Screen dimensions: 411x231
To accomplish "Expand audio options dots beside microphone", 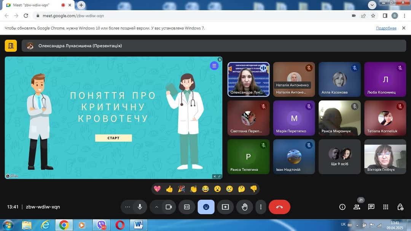I will pos(127,207).
